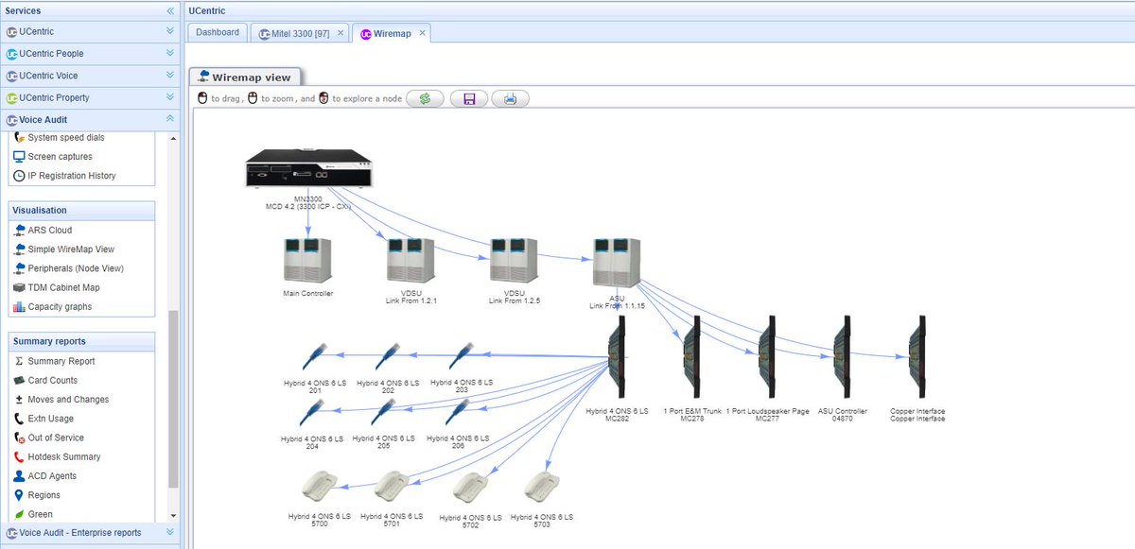The height and width of the screenshot is (549, 1135).
Task: Open the print icon on the Wiremap toolbar
Action: tap(510, 97)
